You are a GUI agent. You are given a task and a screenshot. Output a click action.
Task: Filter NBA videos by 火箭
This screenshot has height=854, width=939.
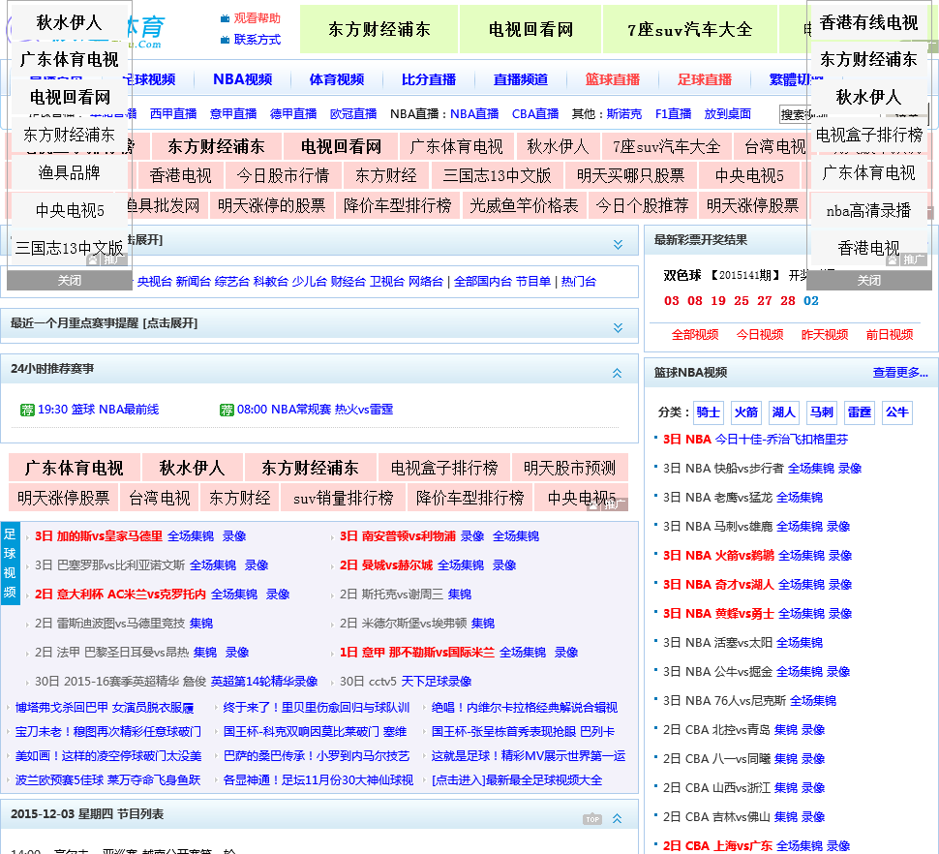coord(746,412)
